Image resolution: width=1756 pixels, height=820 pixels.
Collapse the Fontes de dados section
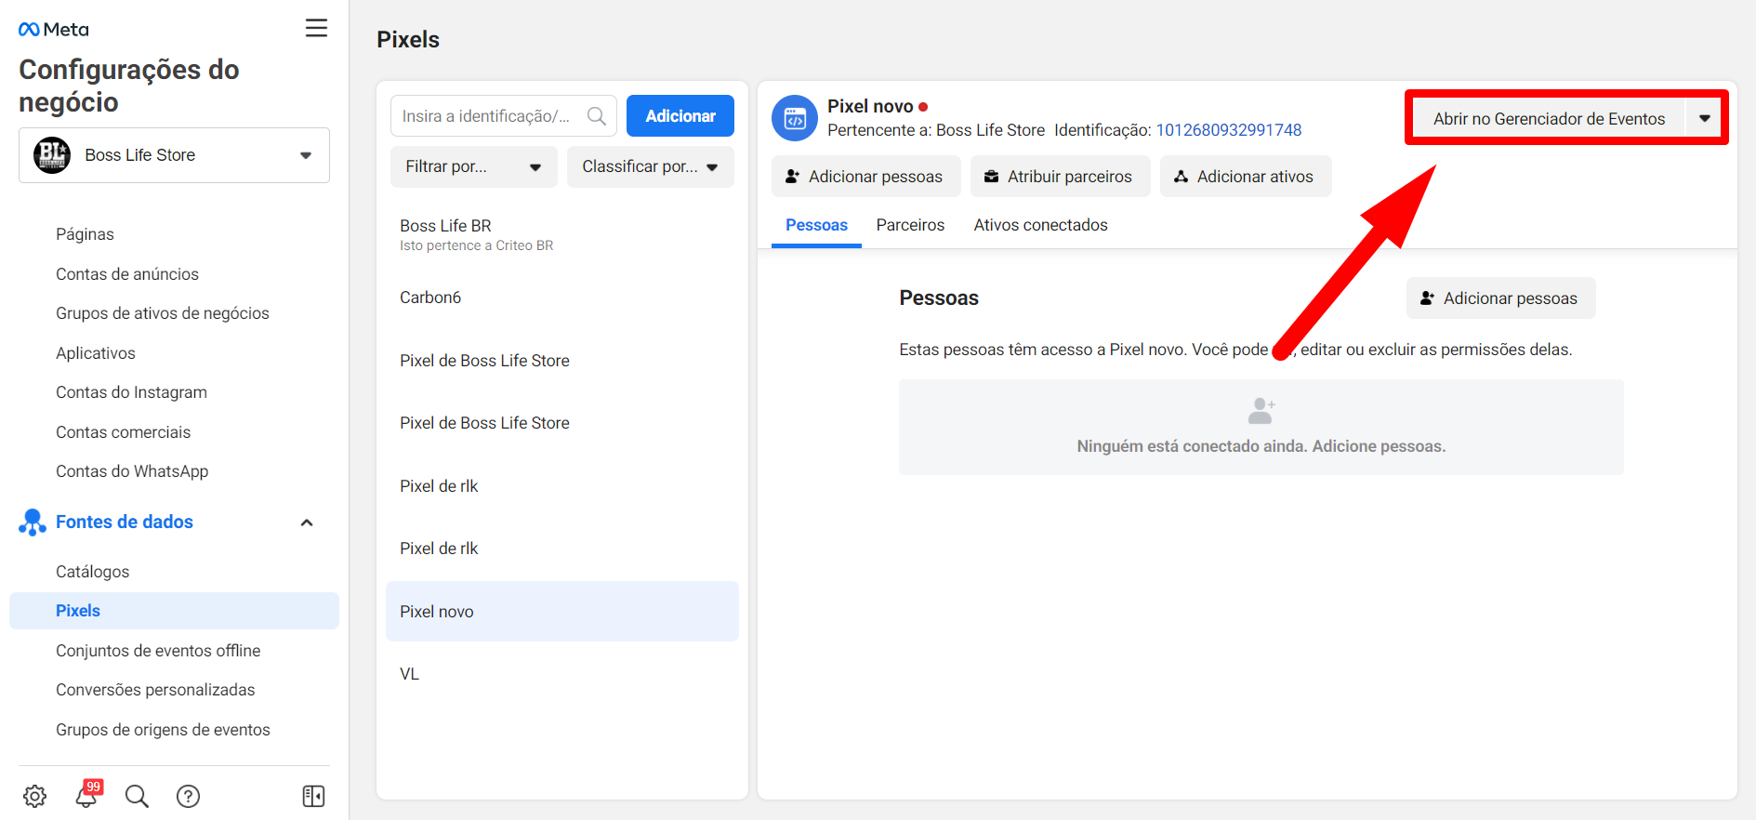tap(307, 522)
